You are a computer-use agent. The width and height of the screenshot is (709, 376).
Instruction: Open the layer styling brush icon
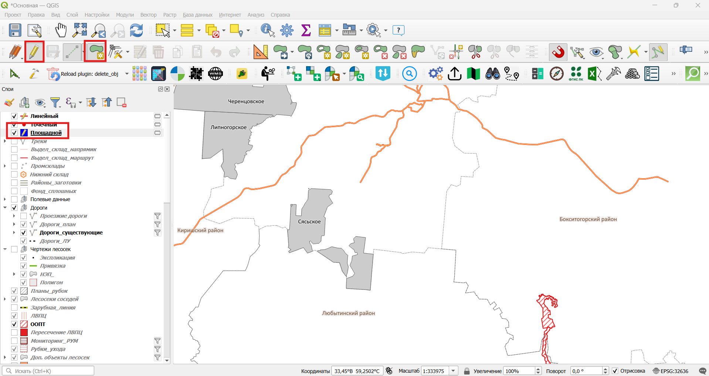(9, 102)
